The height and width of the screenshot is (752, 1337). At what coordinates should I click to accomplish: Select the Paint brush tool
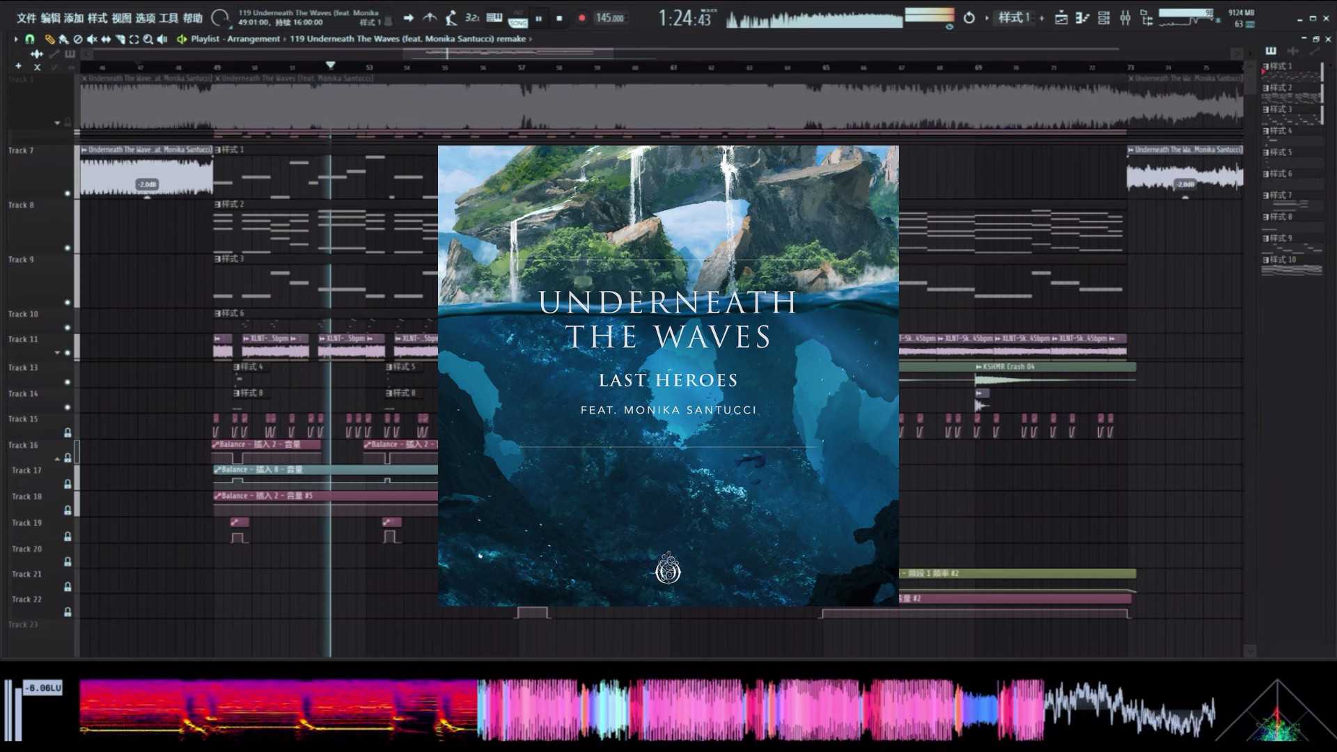point(63,39)
